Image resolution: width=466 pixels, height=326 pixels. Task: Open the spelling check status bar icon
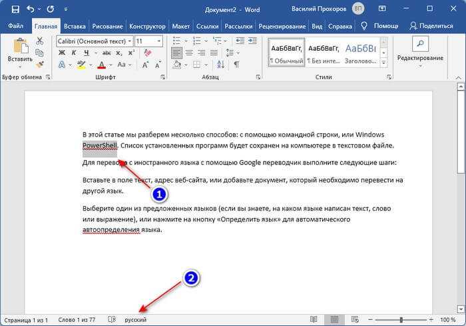pyautogui.click(x=112, y=319)
